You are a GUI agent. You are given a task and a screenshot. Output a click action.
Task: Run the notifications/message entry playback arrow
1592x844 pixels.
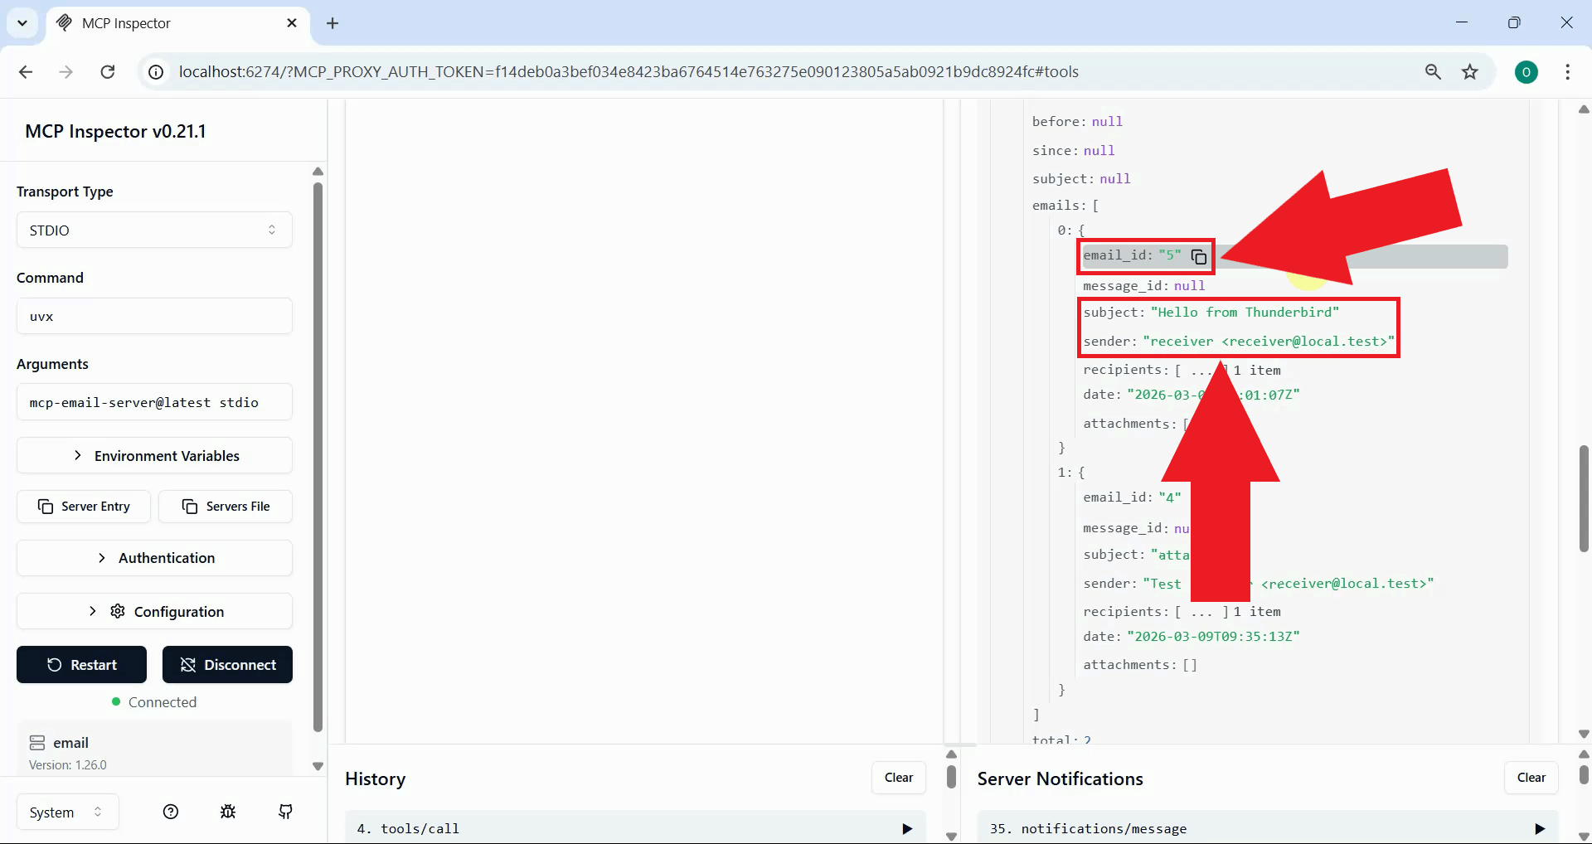tap(1540, 827)
